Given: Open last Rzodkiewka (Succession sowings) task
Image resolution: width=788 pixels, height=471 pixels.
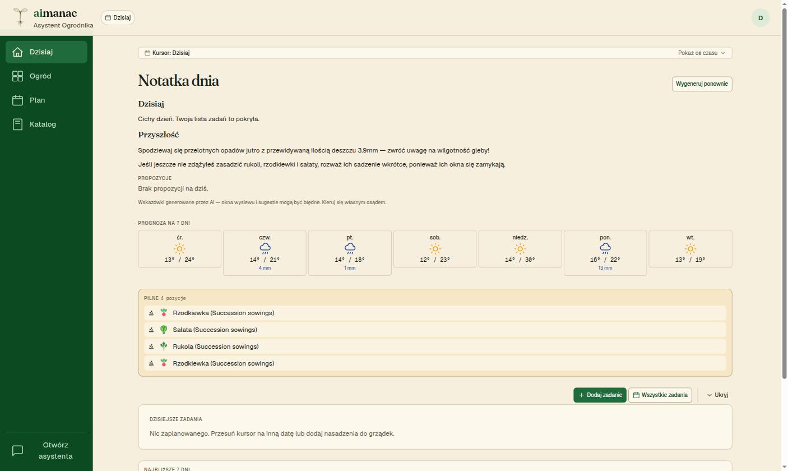Looking at the screenshot, I should coord(435,363).
